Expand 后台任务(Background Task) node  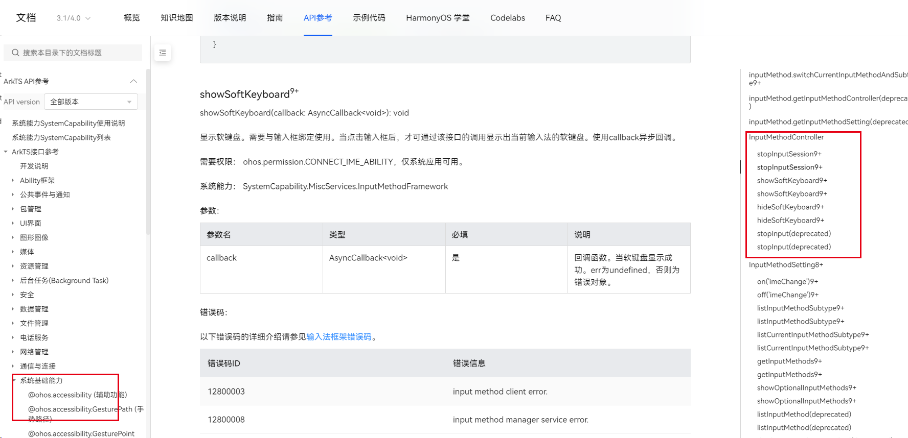[x=13, y=280]
